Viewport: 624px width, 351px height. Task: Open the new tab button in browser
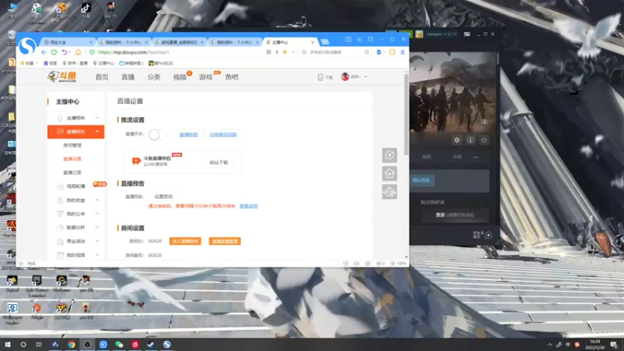tap(325, 42)
